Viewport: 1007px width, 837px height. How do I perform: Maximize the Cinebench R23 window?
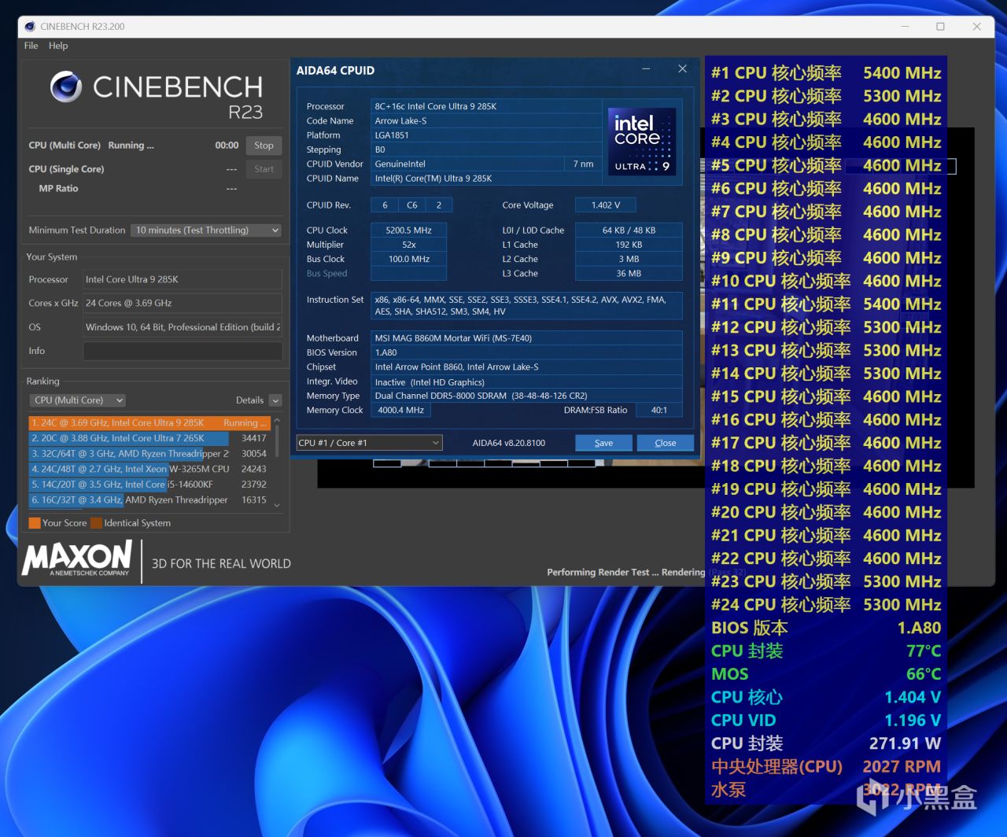pos(940,26)
